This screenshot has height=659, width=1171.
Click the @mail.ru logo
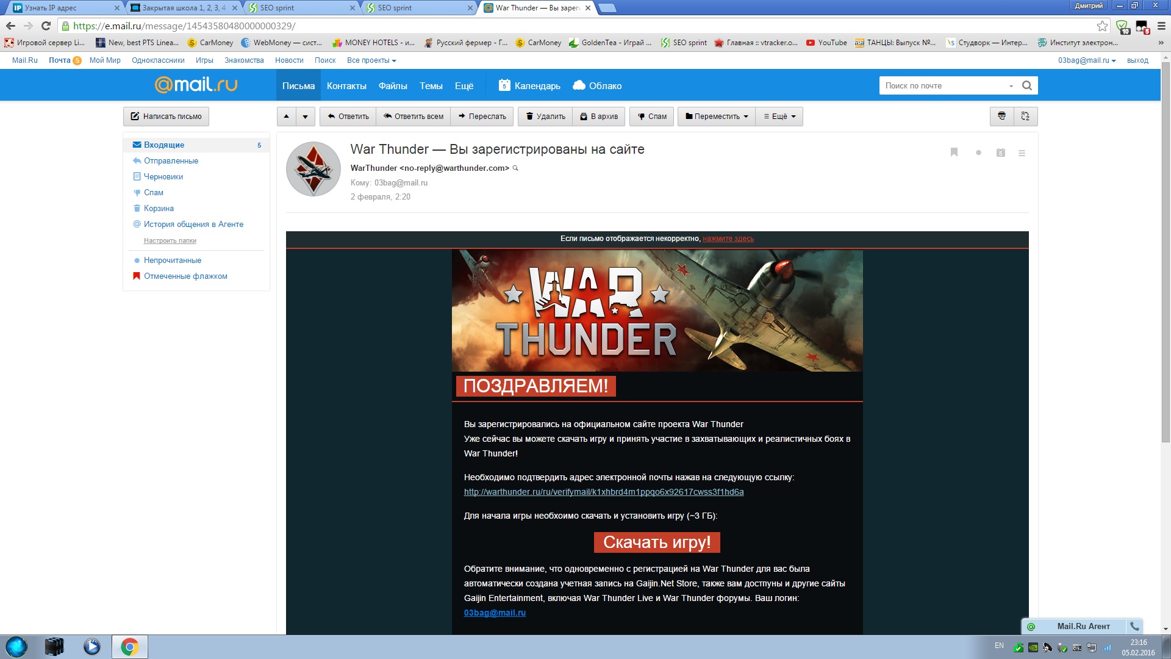pyautogui.click(x=196, y=85)
